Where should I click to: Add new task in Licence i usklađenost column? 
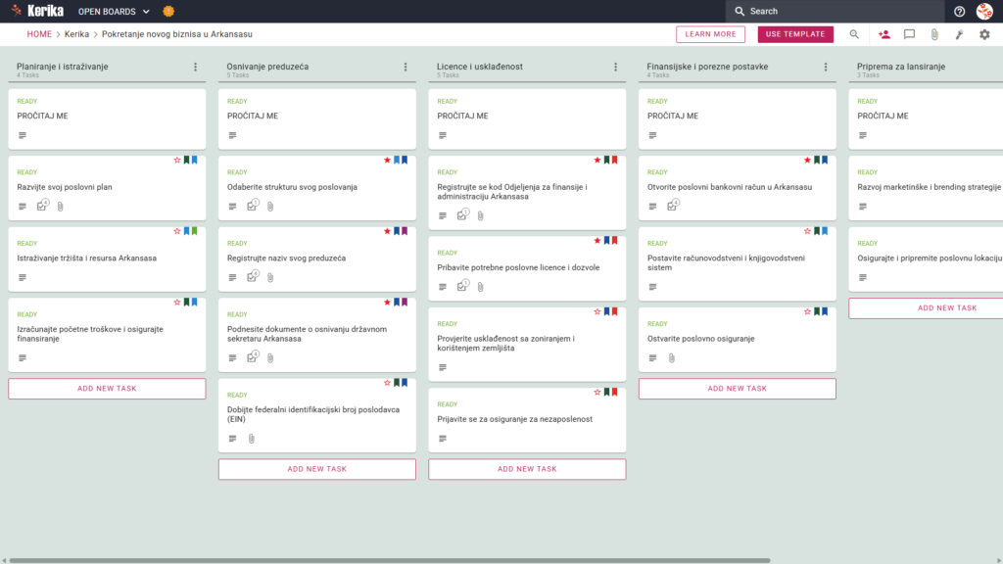pyautogui.click(x=527, y=469)
